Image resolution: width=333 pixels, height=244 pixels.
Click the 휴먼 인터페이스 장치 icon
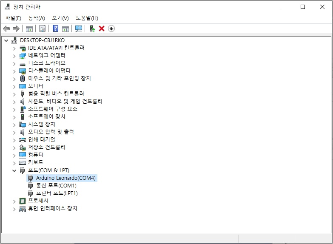coord(23,209)
